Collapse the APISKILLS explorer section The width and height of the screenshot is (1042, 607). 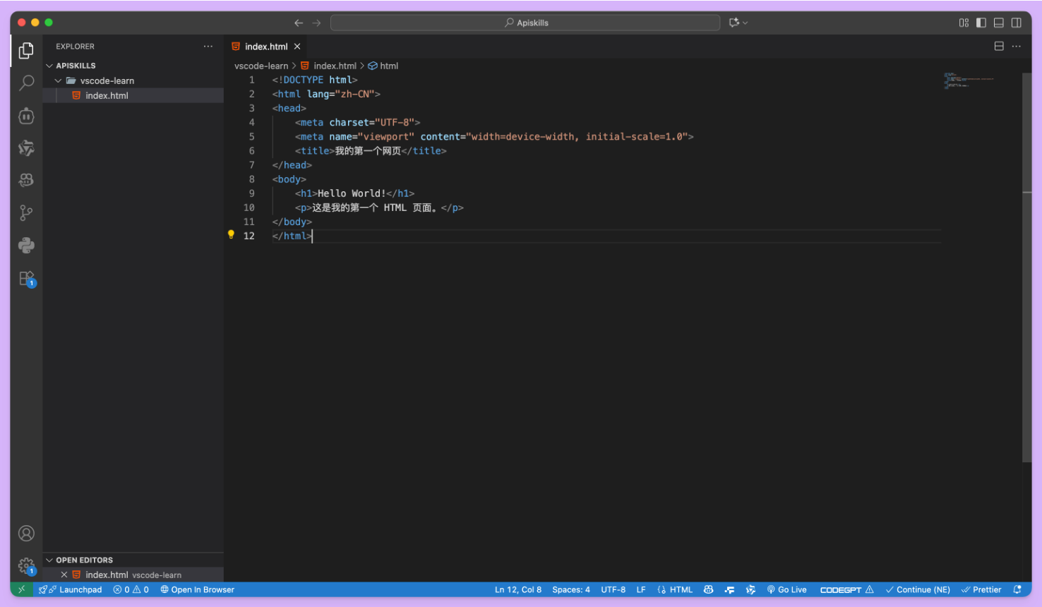[x=49, y=65]
